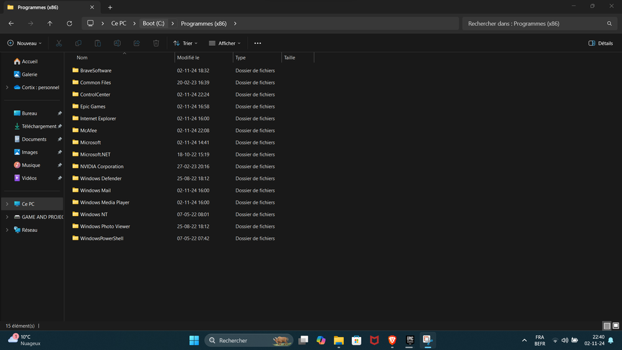Expand the Ce PC tree node

[7, 204]
